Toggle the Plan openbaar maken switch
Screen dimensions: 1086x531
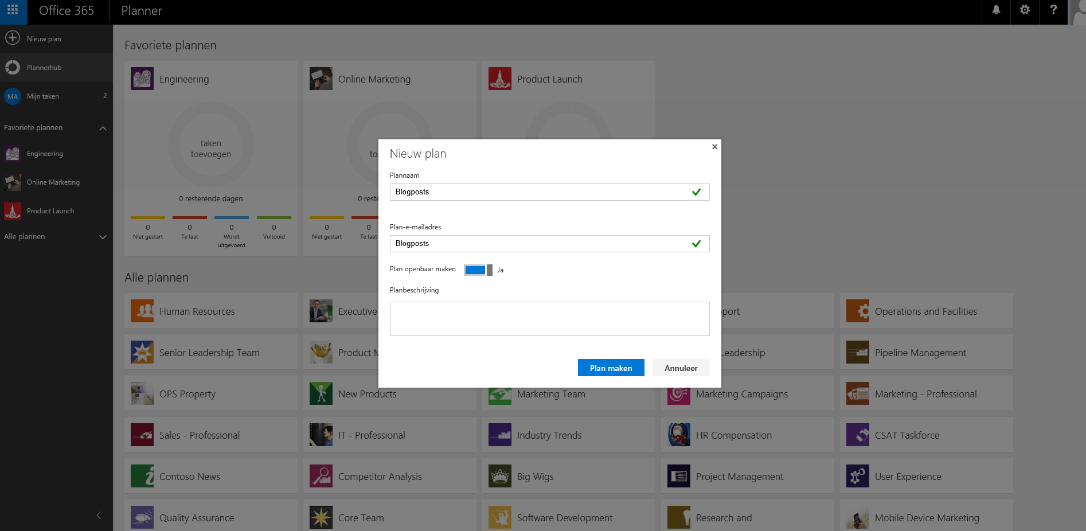tap(478, 270)
